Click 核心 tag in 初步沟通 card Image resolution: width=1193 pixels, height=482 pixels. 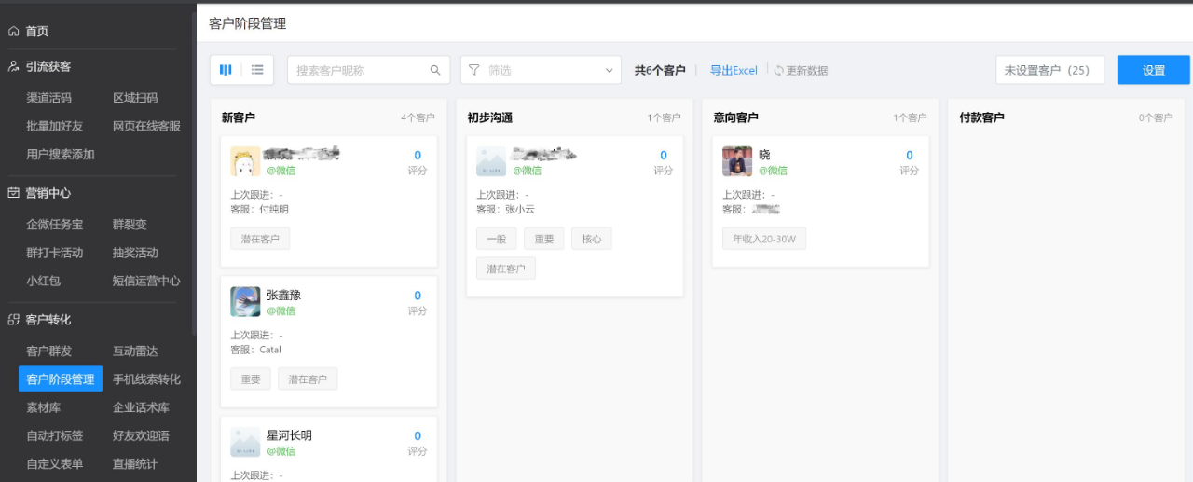(592, 239)
